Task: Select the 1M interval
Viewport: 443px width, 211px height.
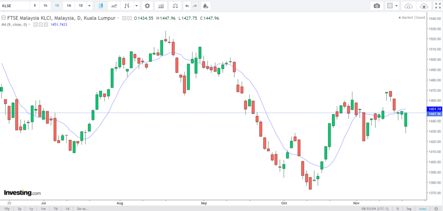Action: [68, 6]
